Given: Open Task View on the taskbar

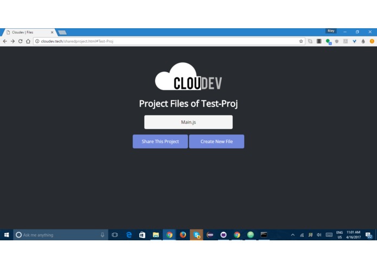Looking at the screenshot, I should coord(114,235).
